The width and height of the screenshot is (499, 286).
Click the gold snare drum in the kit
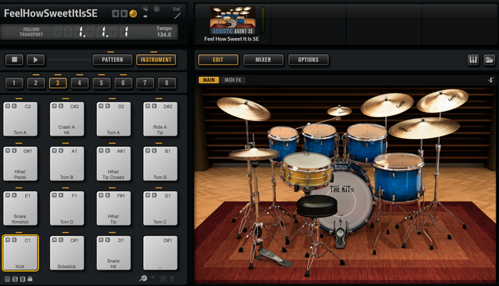(307, 171)
